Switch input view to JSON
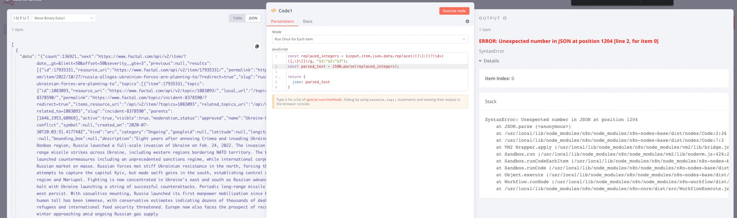The height and width of the screenshot is (218, 737). (x=253, y=18)
